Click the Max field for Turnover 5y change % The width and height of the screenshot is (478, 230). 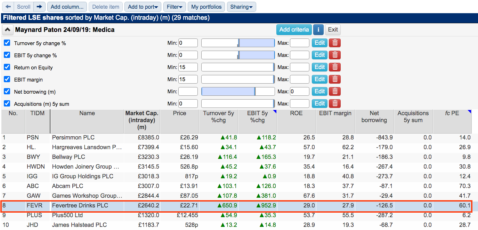(x=300, y=43)
